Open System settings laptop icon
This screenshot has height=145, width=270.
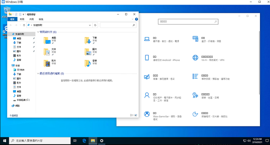coord(147,39)
